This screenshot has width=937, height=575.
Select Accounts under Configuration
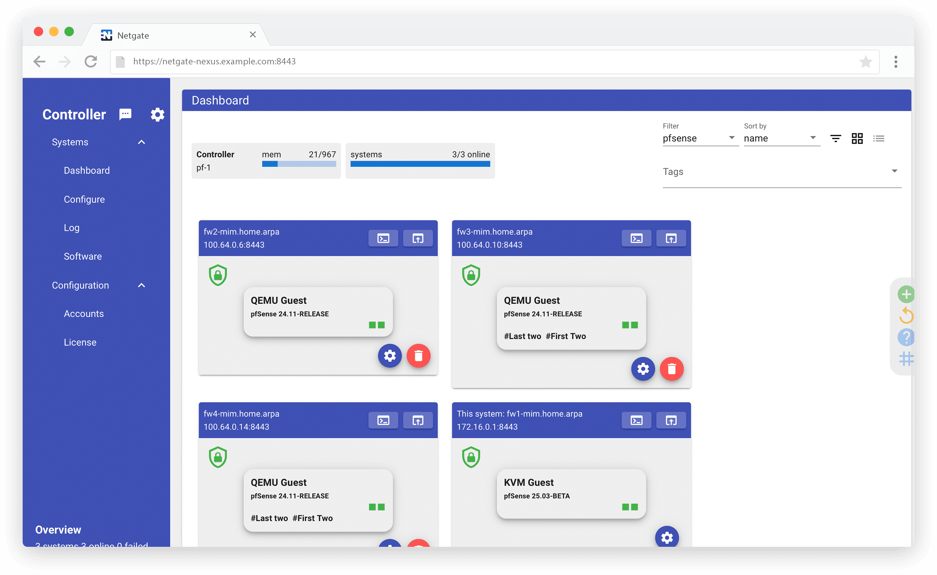point(84,313)
